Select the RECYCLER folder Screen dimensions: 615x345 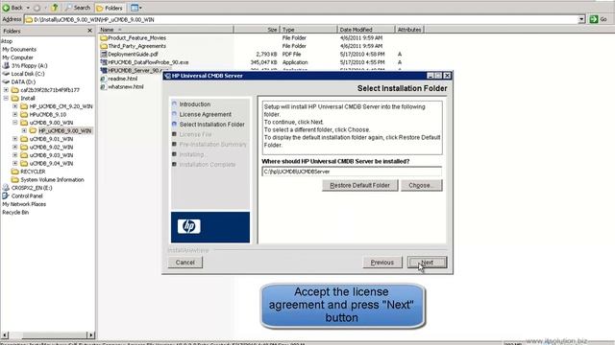pos(33,172)
